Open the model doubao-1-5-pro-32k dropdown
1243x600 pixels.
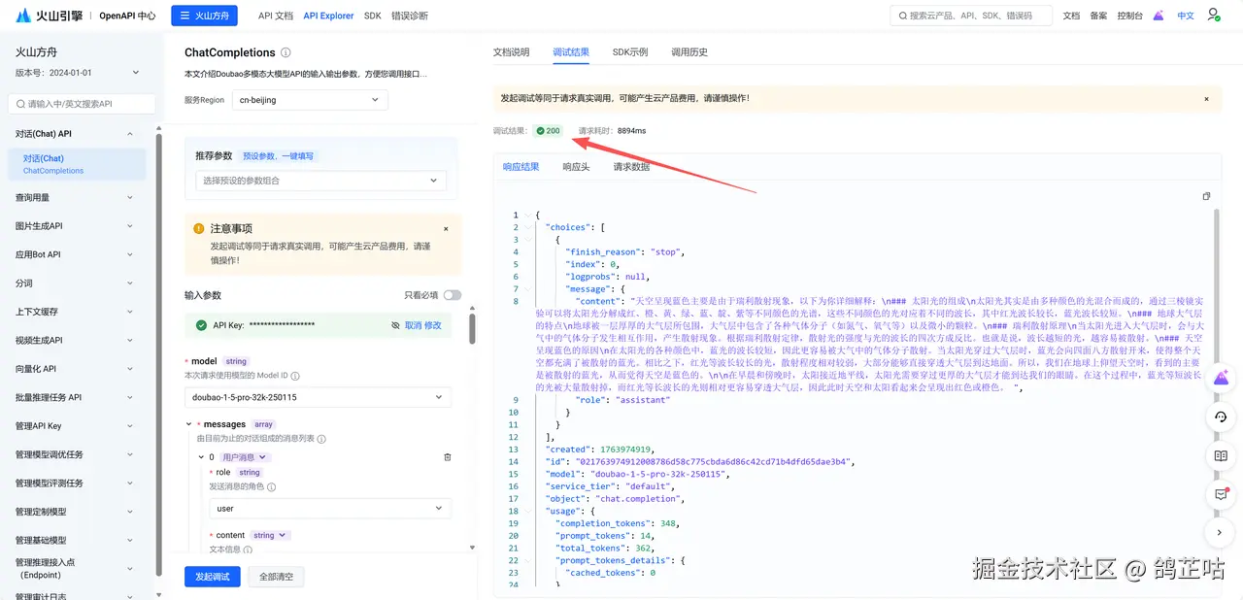[318, 397]
